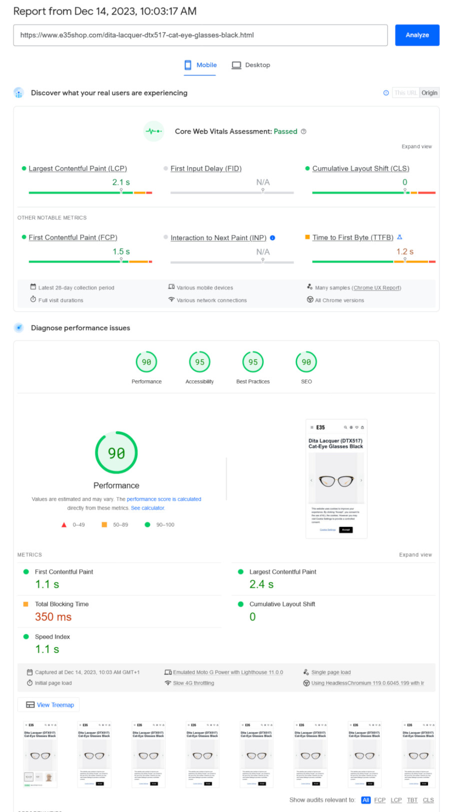Click stopwatch icon beside Full visit durations
The height and width of the screenshot is (812, 450).
33,300
